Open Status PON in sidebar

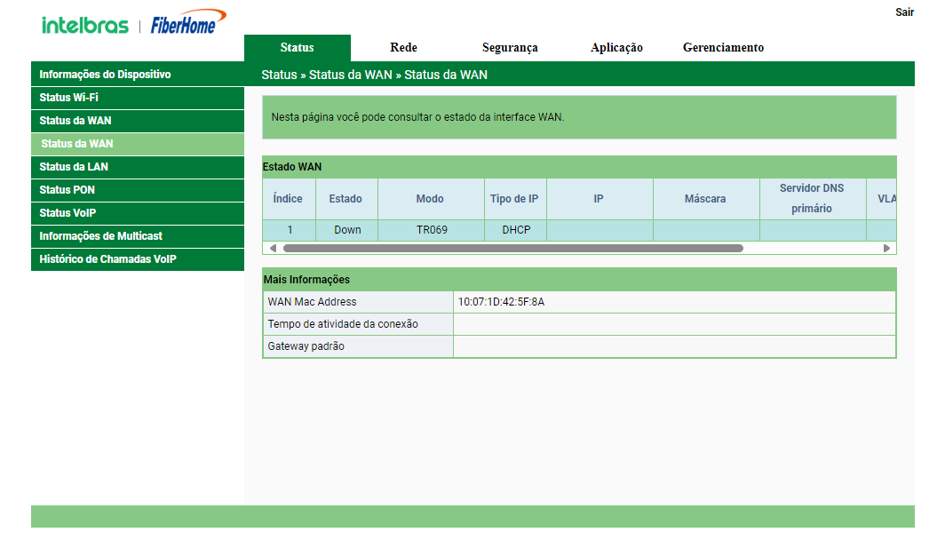point(138,190)
